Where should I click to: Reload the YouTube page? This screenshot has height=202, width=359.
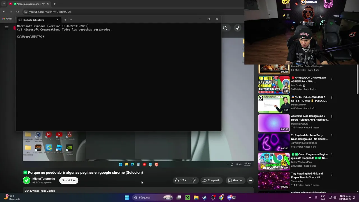point(17,12)
